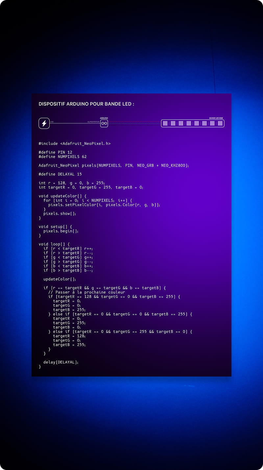Screen dimensions: 263x470
Task: Click the 'ARDUINO' label above the logo
Action: pyautogui.click(x=104, y=118)
